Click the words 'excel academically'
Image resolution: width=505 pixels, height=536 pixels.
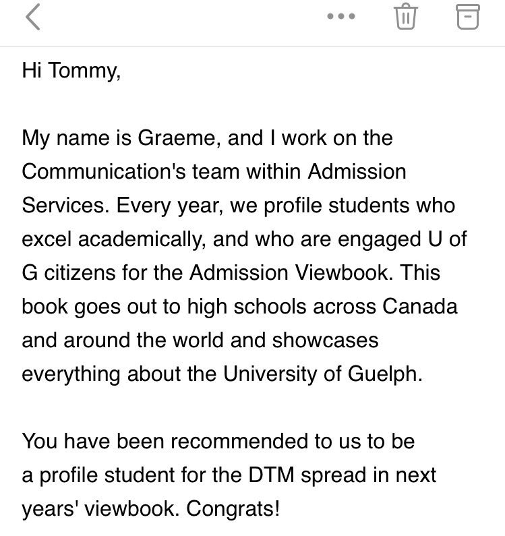click(112, 239)
